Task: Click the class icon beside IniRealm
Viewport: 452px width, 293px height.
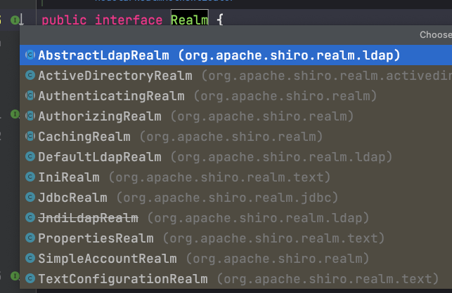Action: coord(30,177)
